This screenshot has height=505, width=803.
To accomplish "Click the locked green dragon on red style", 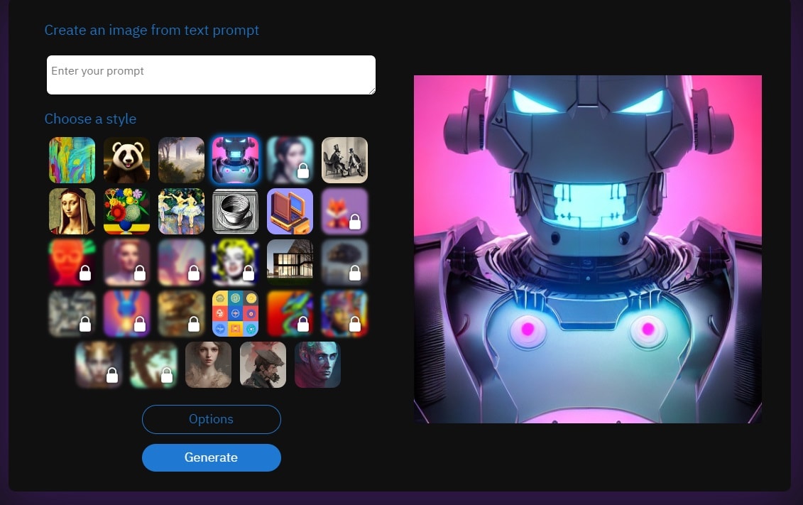I will point(290,313).
